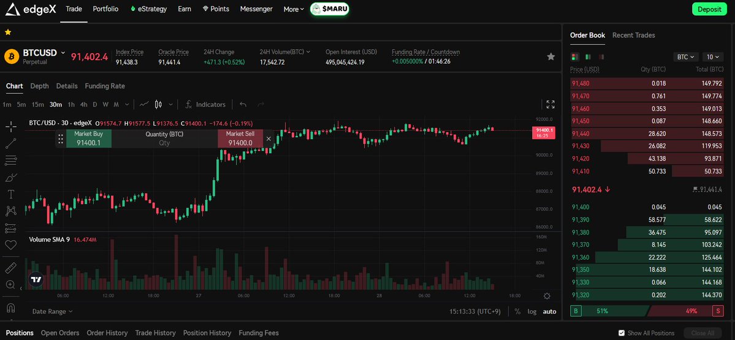Click the 49% sell ratio bar
This screenshot has width=735, height=340.
(x=686, y=311)
